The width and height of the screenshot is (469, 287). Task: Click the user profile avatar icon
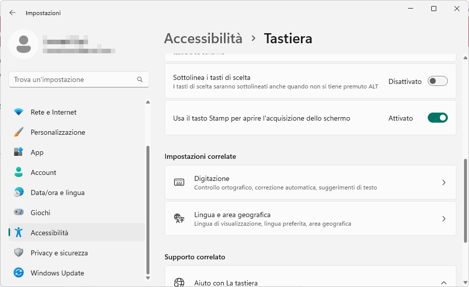click(x=24, y=44)
